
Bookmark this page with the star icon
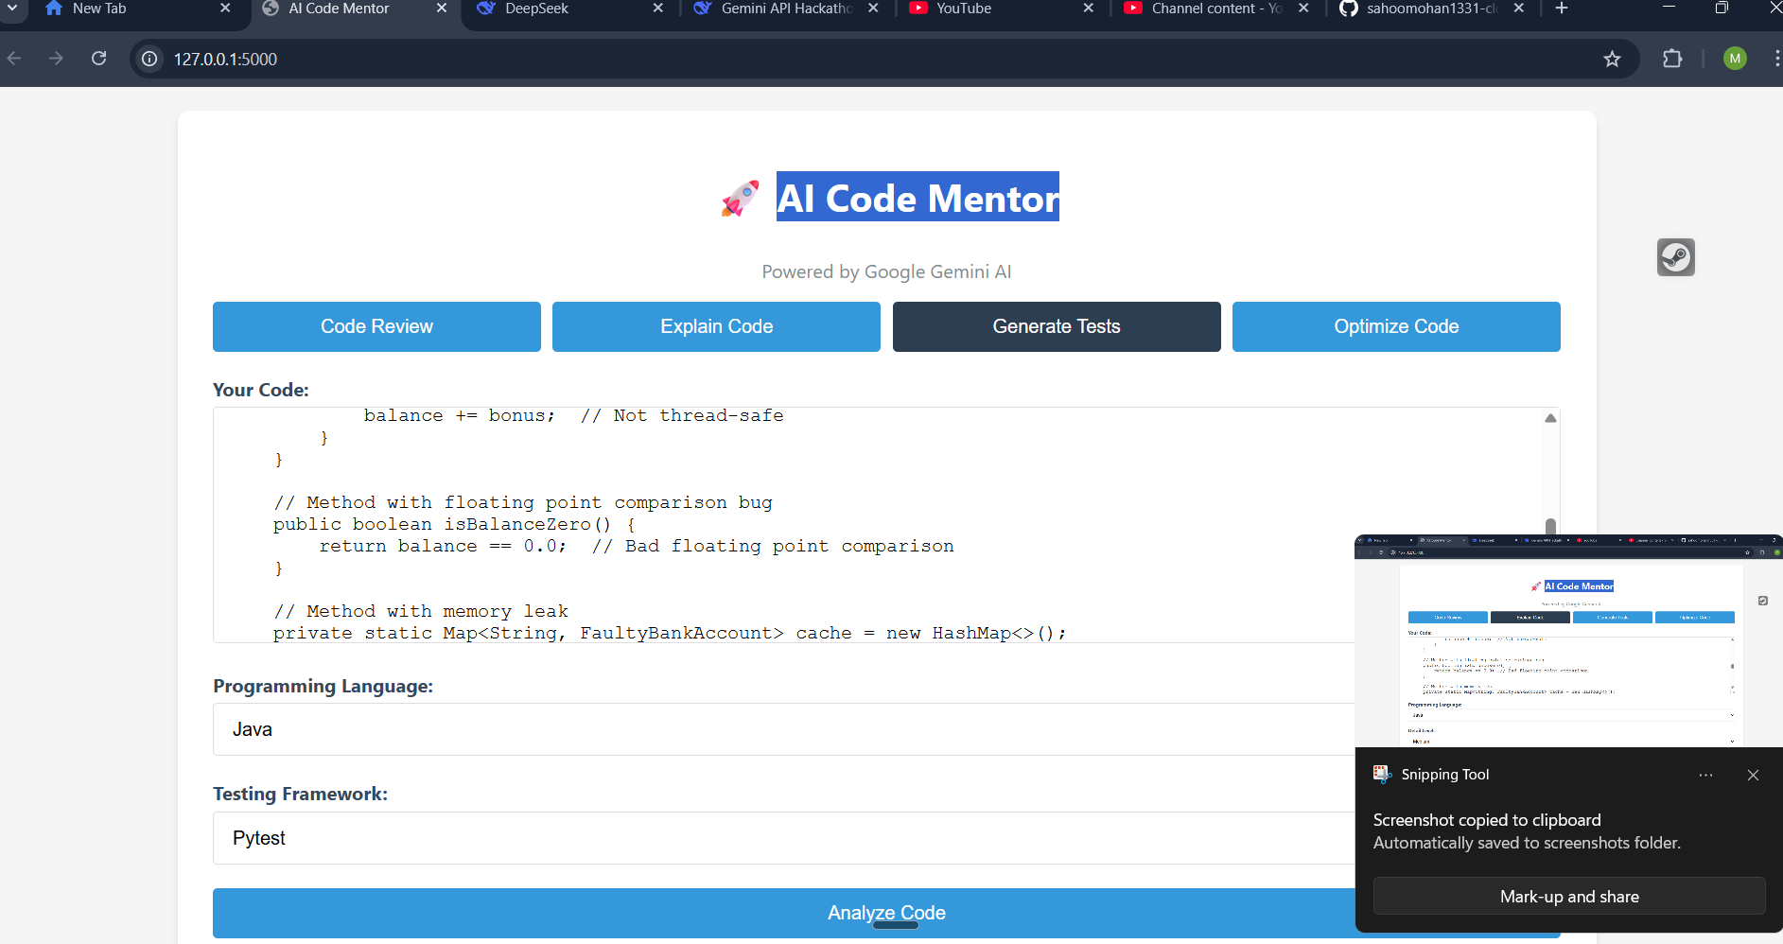pyautogui.click(x=1613, y=59)
